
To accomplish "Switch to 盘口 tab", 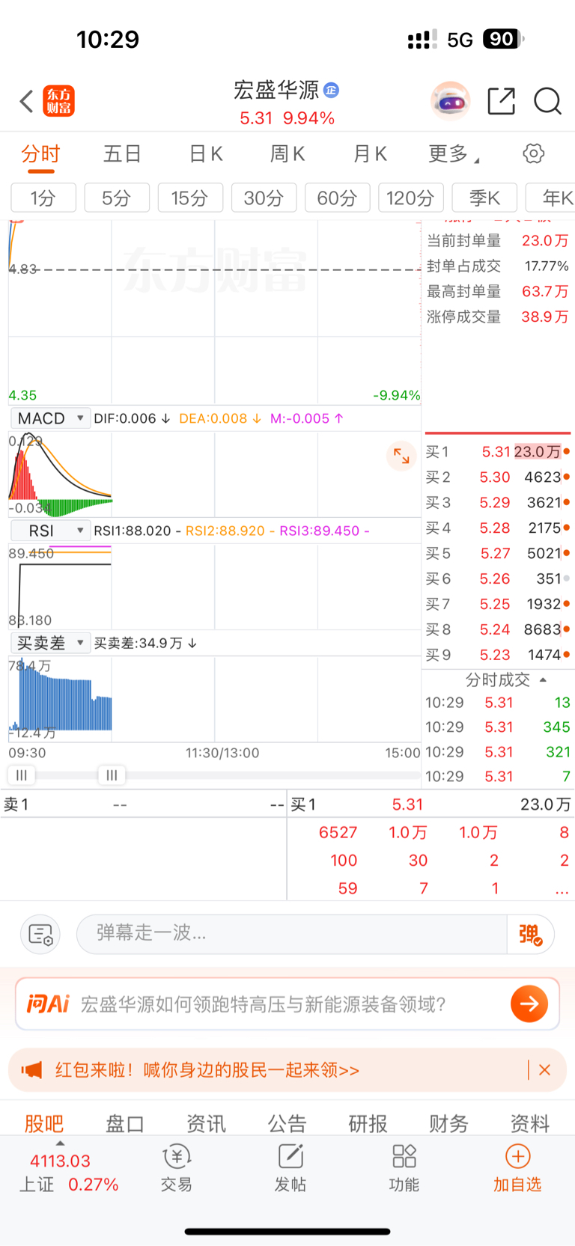I will 125,1123.
